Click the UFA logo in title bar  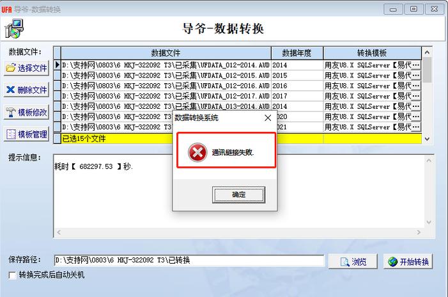pyautogui.click(x=6, y=10)
